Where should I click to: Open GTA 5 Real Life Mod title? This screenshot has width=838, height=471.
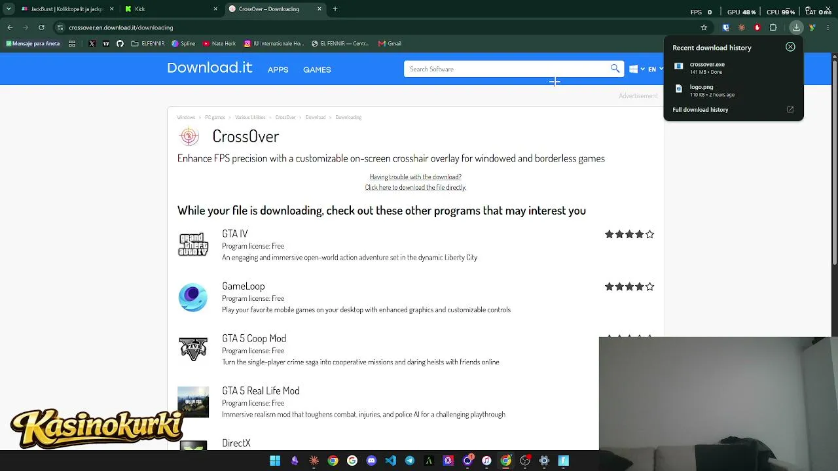pyautogui.click(x=261, y=391)
